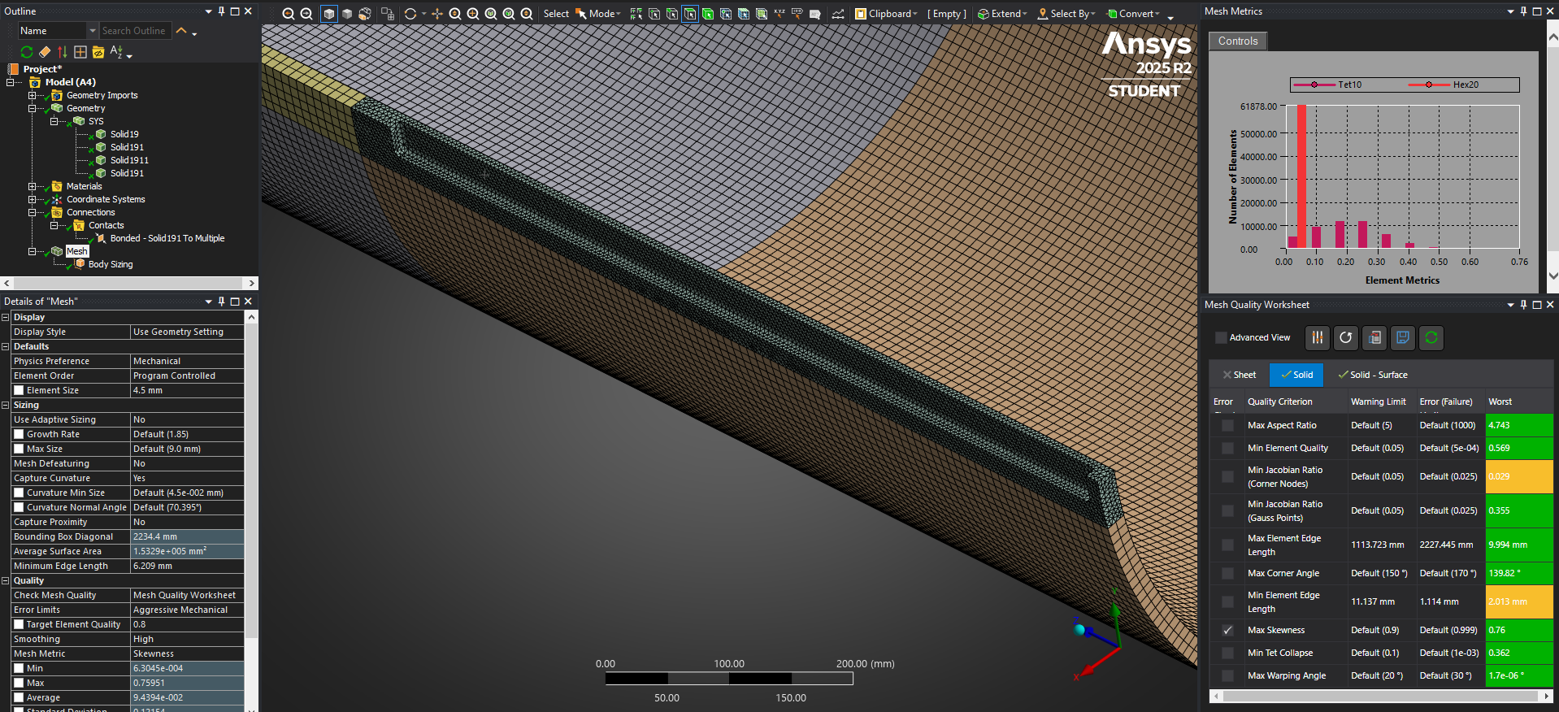Click the Geometry Imports item
The width and height of the screenshot is (1559, 712).
(102, 95)
